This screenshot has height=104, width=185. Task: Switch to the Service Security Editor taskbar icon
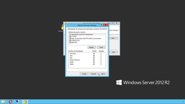pos(25,102)
